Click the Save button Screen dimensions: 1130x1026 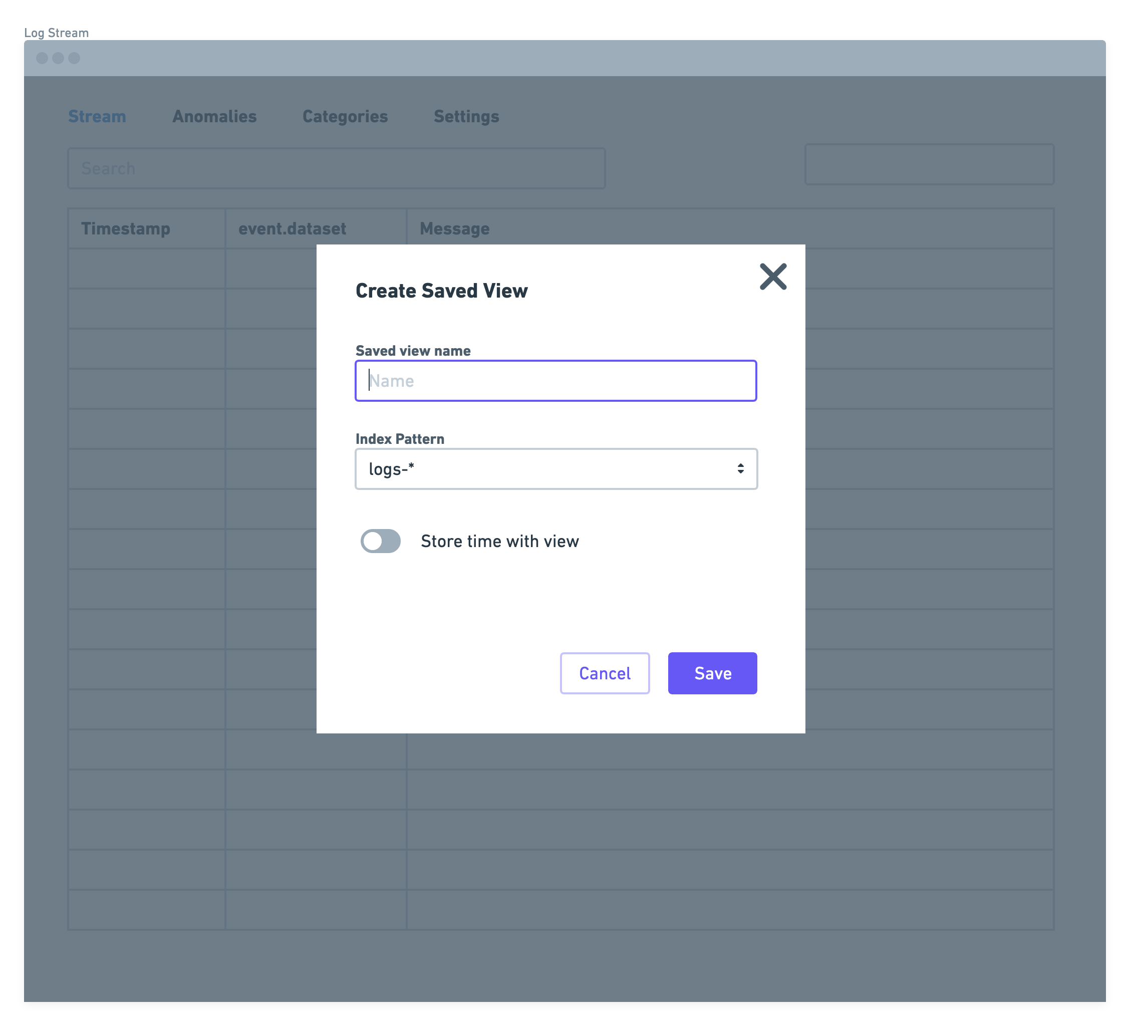(712, 673)
